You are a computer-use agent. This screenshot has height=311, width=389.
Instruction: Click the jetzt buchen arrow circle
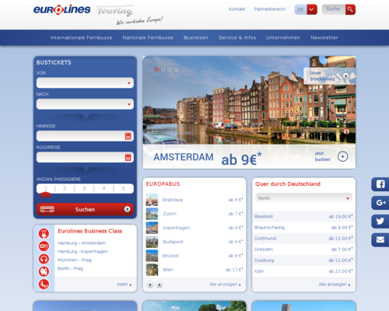342,156
